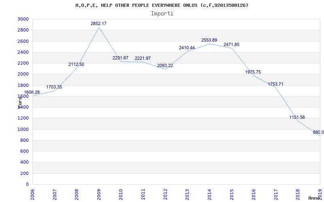Click the y-axis value 200
Screen dimensions: 324x202
click(25, 173)
